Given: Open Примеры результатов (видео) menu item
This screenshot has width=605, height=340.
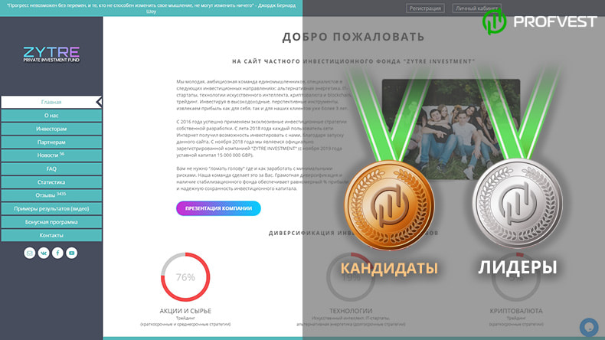Looking at the screenshot, I should 51,208.
